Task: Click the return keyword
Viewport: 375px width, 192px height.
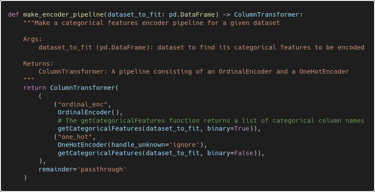Action: point(35,88)
